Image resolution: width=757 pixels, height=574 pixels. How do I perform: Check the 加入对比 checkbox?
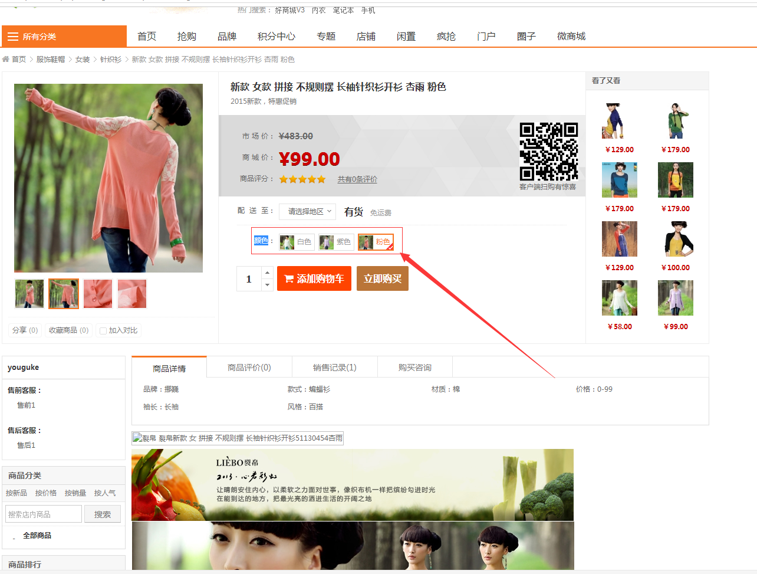click(103, 331)
